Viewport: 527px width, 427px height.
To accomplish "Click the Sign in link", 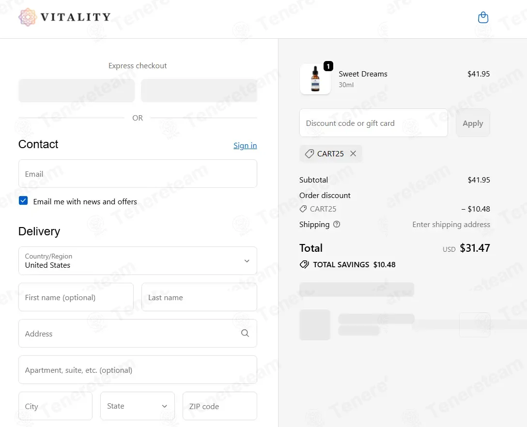I will 245,145.
